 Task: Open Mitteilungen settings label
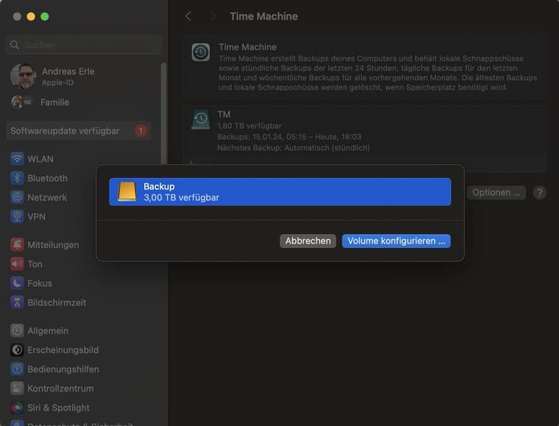(53, 245)
